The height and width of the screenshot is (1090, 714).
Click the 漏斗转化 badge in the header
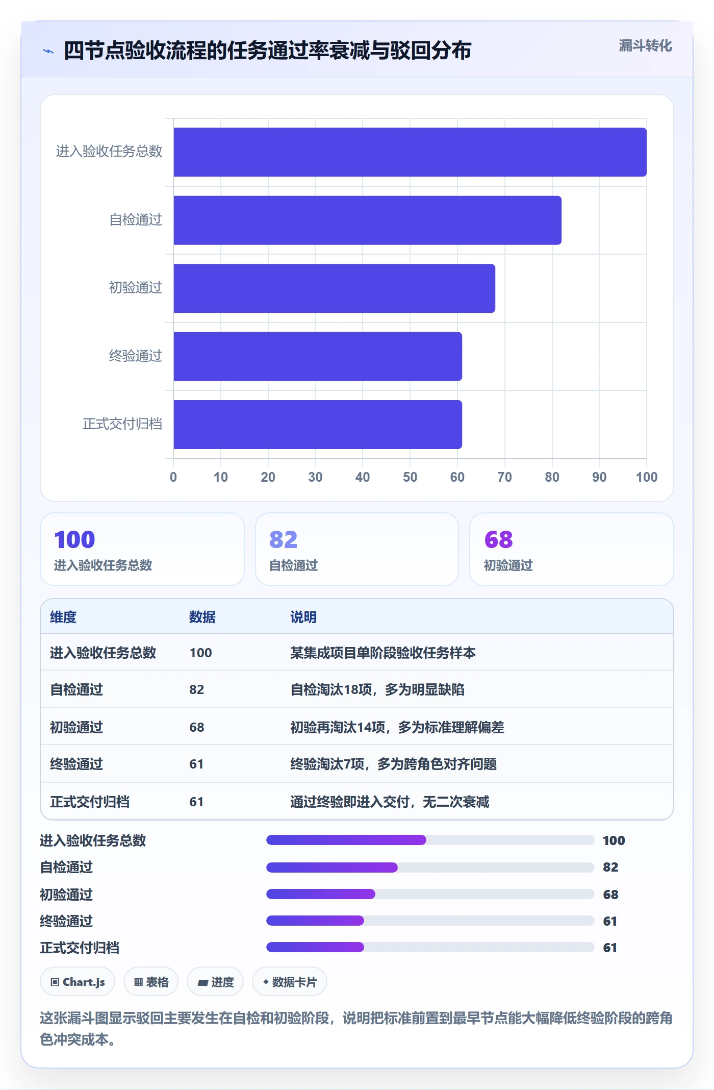(645, 46)
